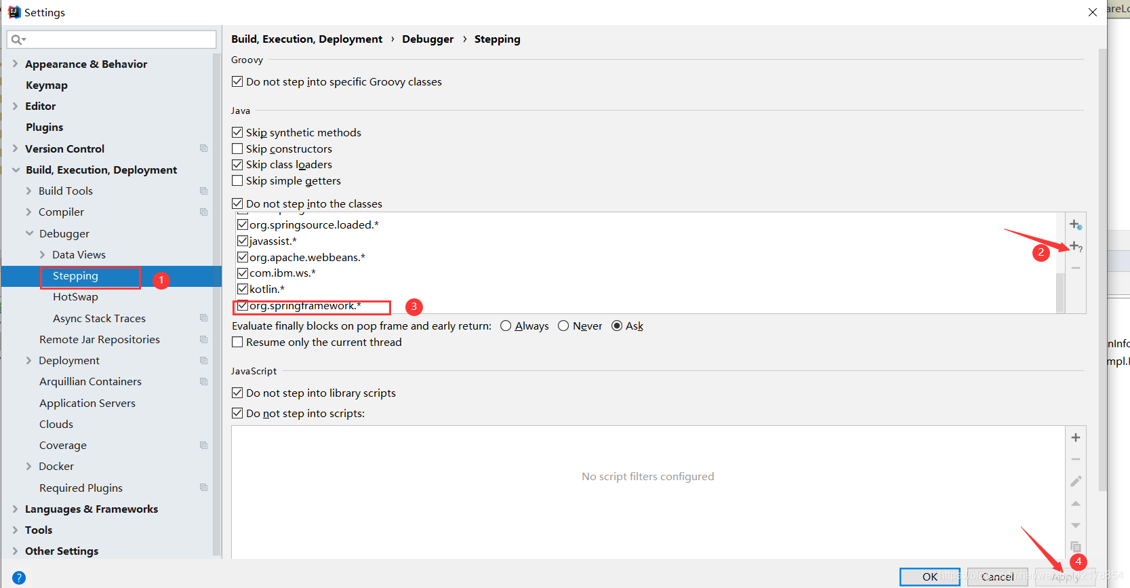Collapse Debugger node

[29, 233]
